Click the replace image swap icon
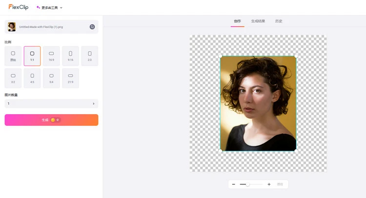366x198 pixels. [92, 27]
